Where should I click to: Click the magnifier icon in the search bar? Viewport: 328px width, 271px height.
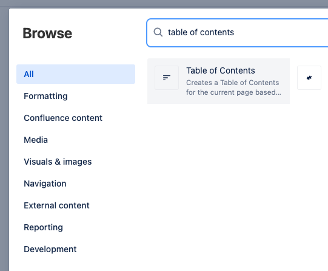pyautogui.click(x=158, y=32)
